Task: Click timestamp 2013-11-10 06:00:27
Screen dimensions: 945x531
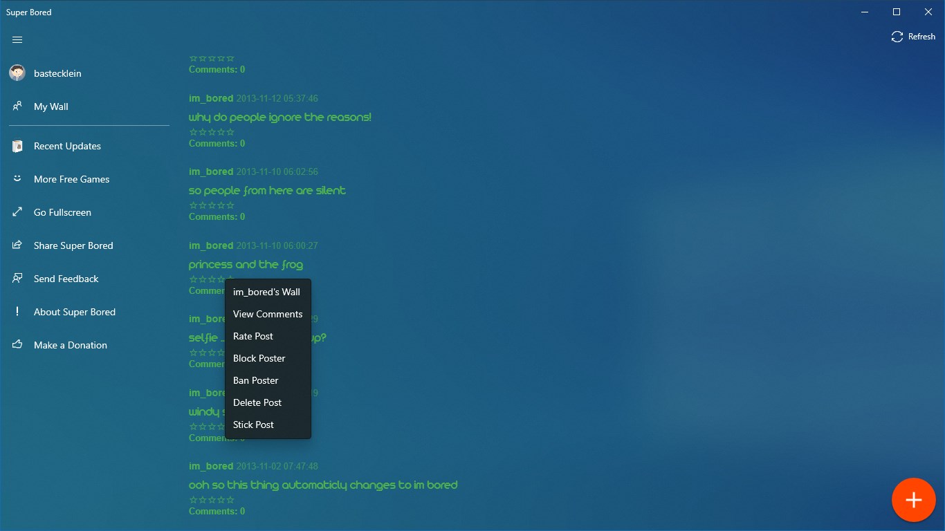Action: pos(277,245)
